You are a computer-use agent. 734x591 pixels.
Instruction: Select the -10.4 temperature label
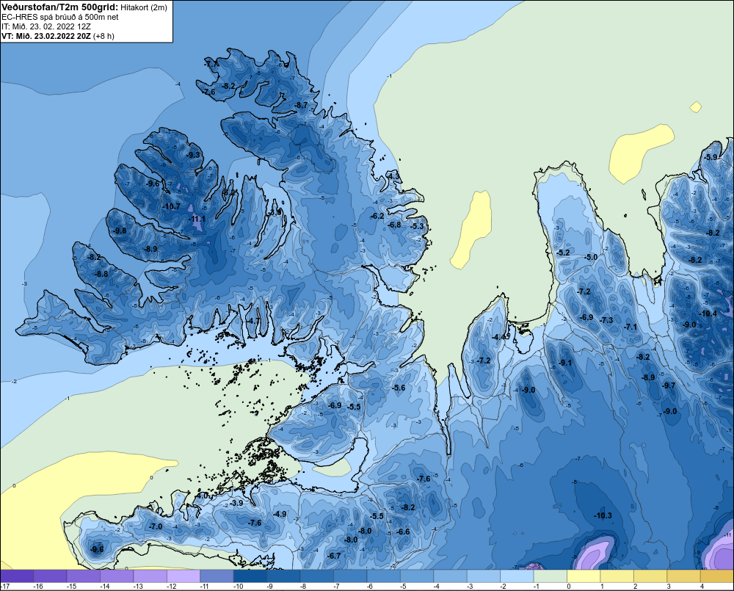click(708, 313)
